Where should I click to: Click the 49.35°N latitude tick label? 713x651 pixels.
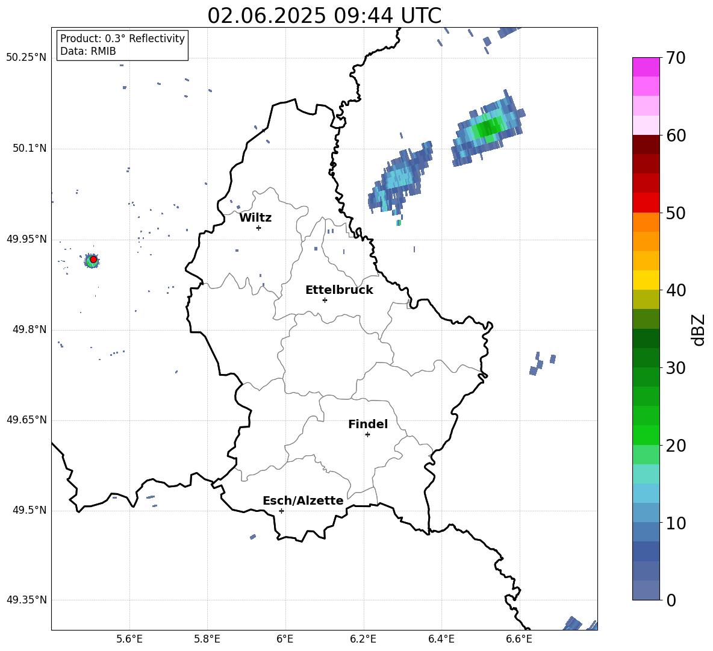pos(26,600)
